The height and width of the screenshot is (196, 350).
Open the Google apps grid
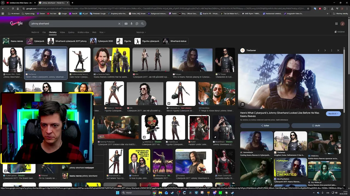pos(336,24)
